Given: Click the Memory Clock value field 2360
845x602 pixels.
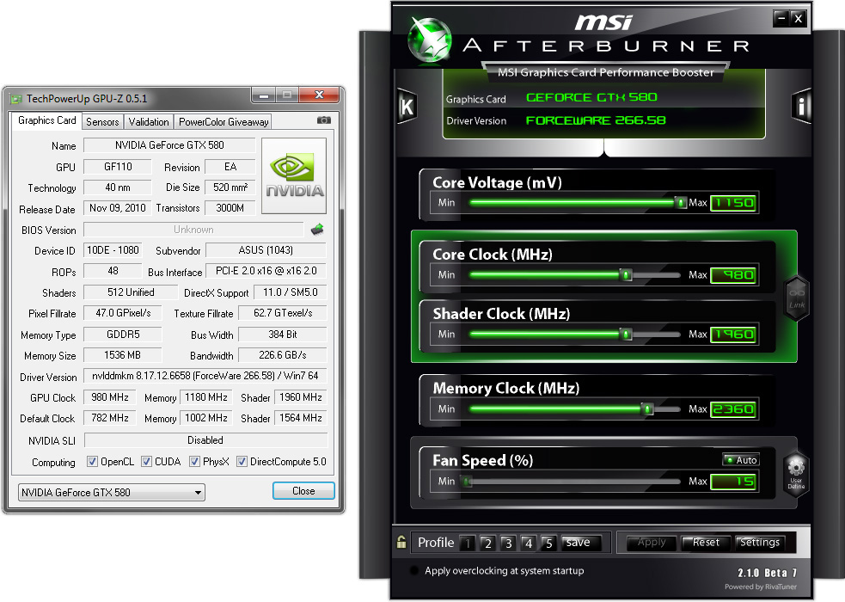Looking at the screenshot, I should 734,409.
